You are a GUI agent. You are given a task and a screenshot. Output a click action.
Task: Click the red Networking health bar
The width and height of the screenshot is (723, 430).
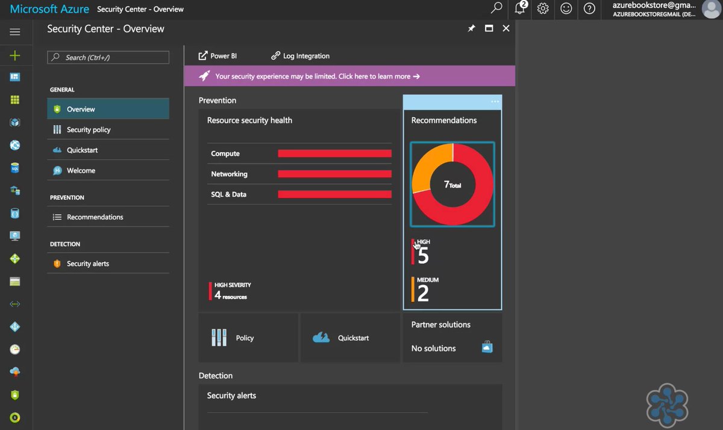click(x=334, y=174)
